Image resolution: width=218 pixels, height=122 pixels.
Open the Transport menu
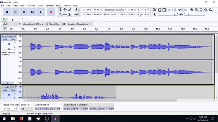pyautogui.click(x=31, y=6)
